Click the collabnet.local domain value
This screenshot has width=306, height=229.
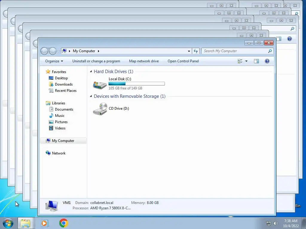[x=102, y=203]
